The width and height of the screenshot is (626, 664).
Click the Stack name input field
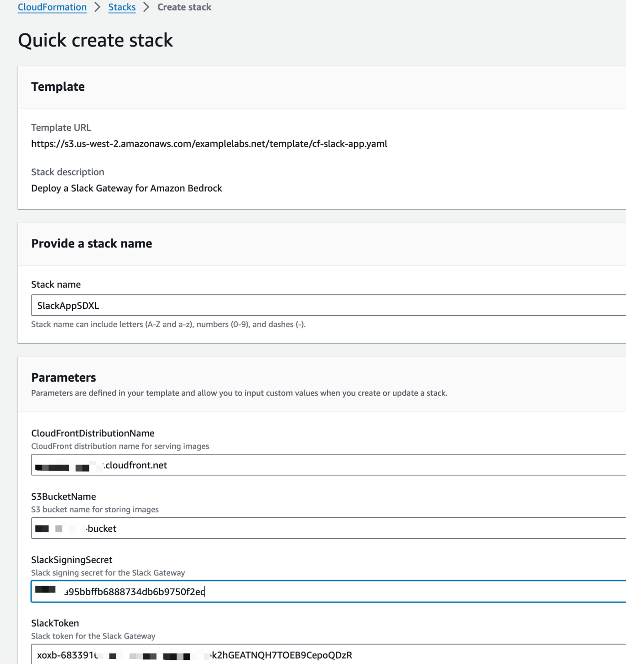[328, 305]
